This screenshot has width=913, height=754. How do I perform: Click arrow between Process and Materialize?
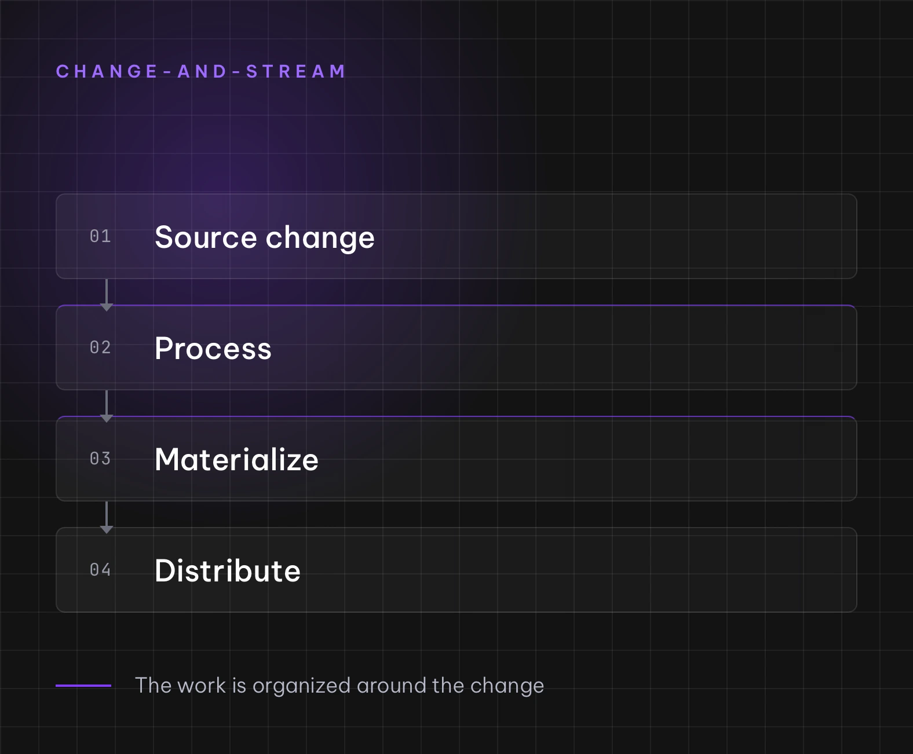coord(107,406)
